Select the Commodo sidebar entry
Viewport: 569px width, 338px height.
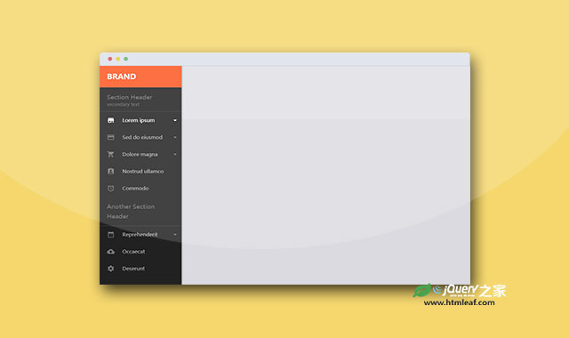[140, 189]
